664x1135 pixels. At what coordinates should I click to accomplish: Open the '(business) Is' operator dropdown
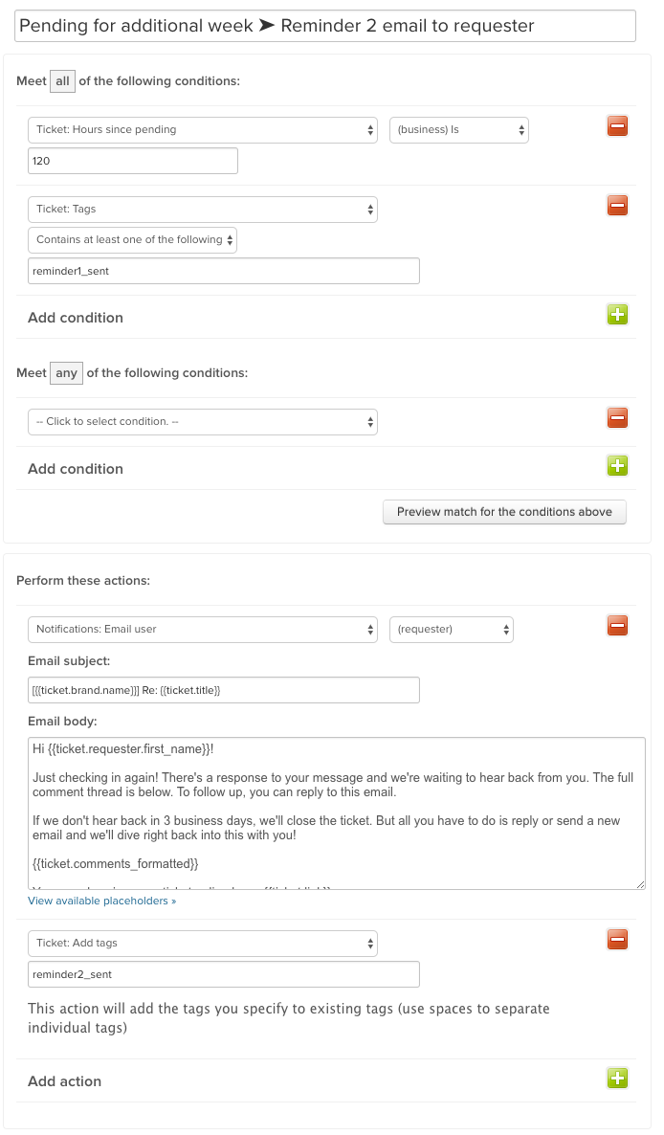coord(458,130)
